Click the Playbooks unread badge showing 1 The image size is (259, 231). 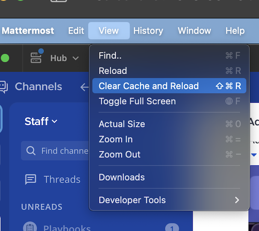[172, 227]
